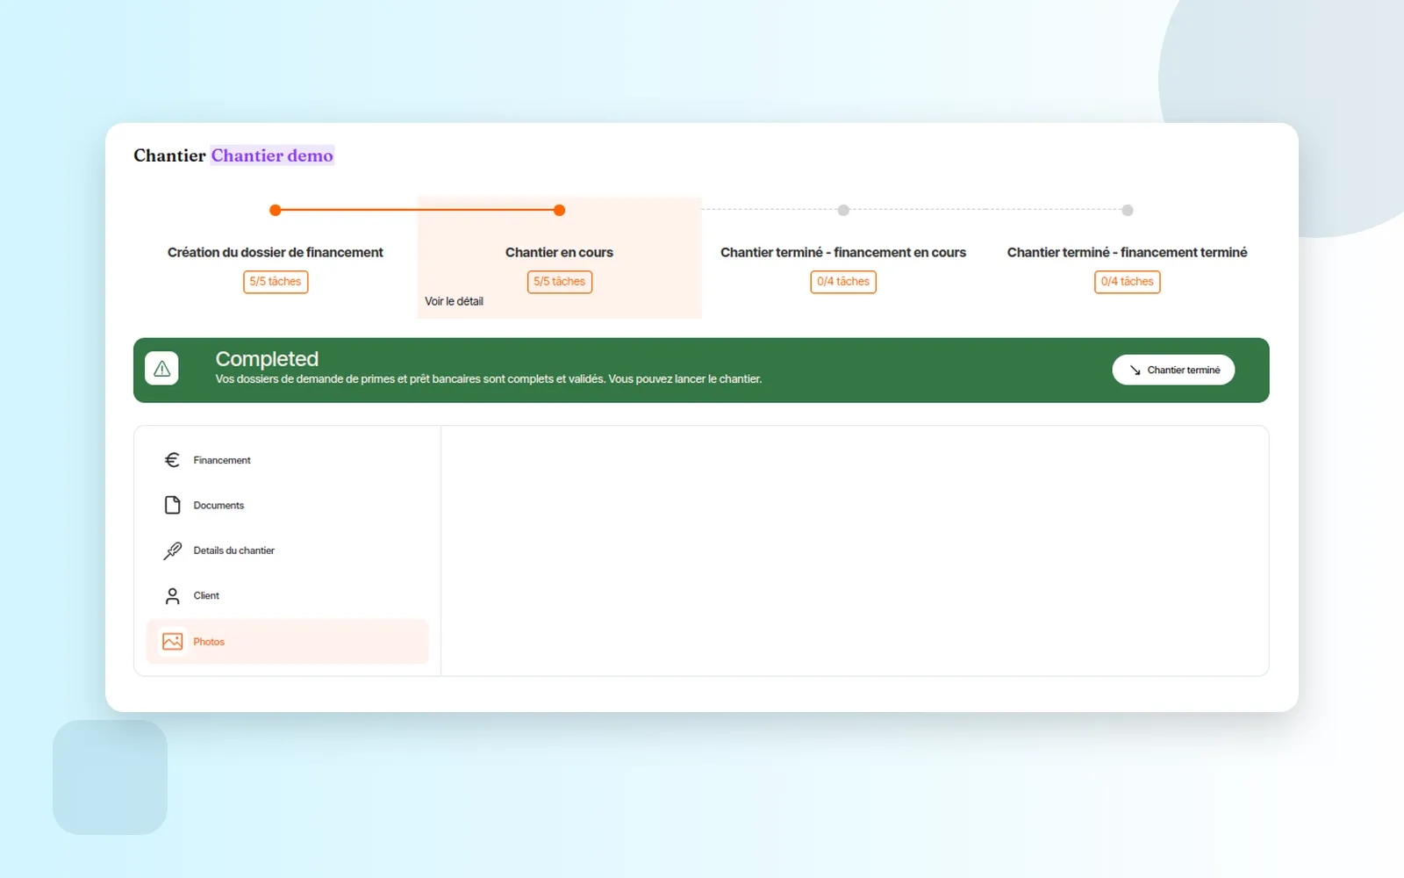Click the Completed heading in the banner
This screenshot has height=878, width=1404.
coord(267,359)
